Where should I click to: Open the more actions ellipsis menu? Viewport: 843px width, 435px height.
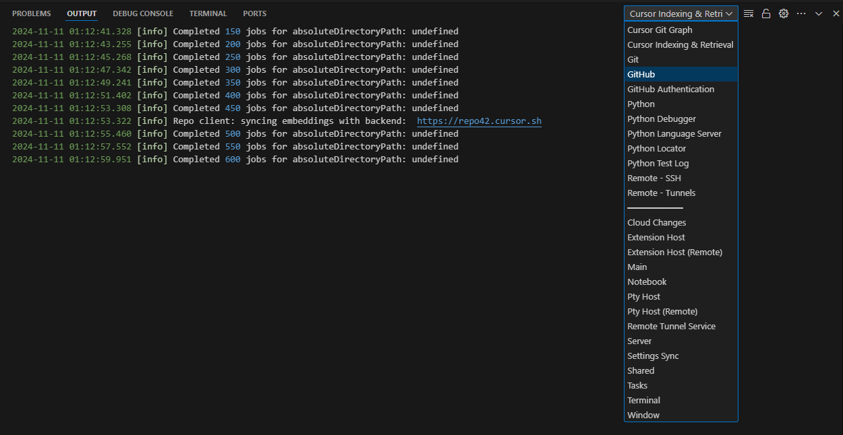[801, 13]
